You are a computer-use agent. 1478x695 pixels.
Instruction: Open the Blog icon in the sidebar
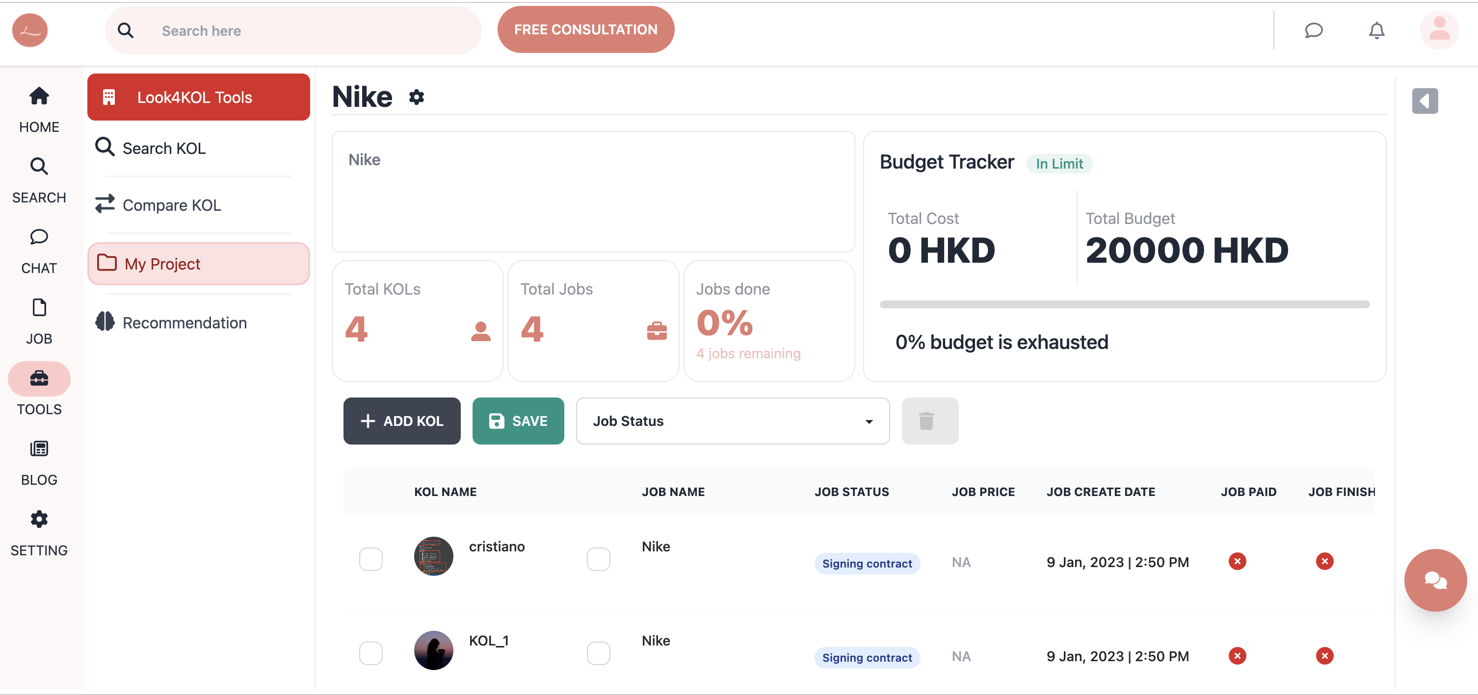(38, 448)
